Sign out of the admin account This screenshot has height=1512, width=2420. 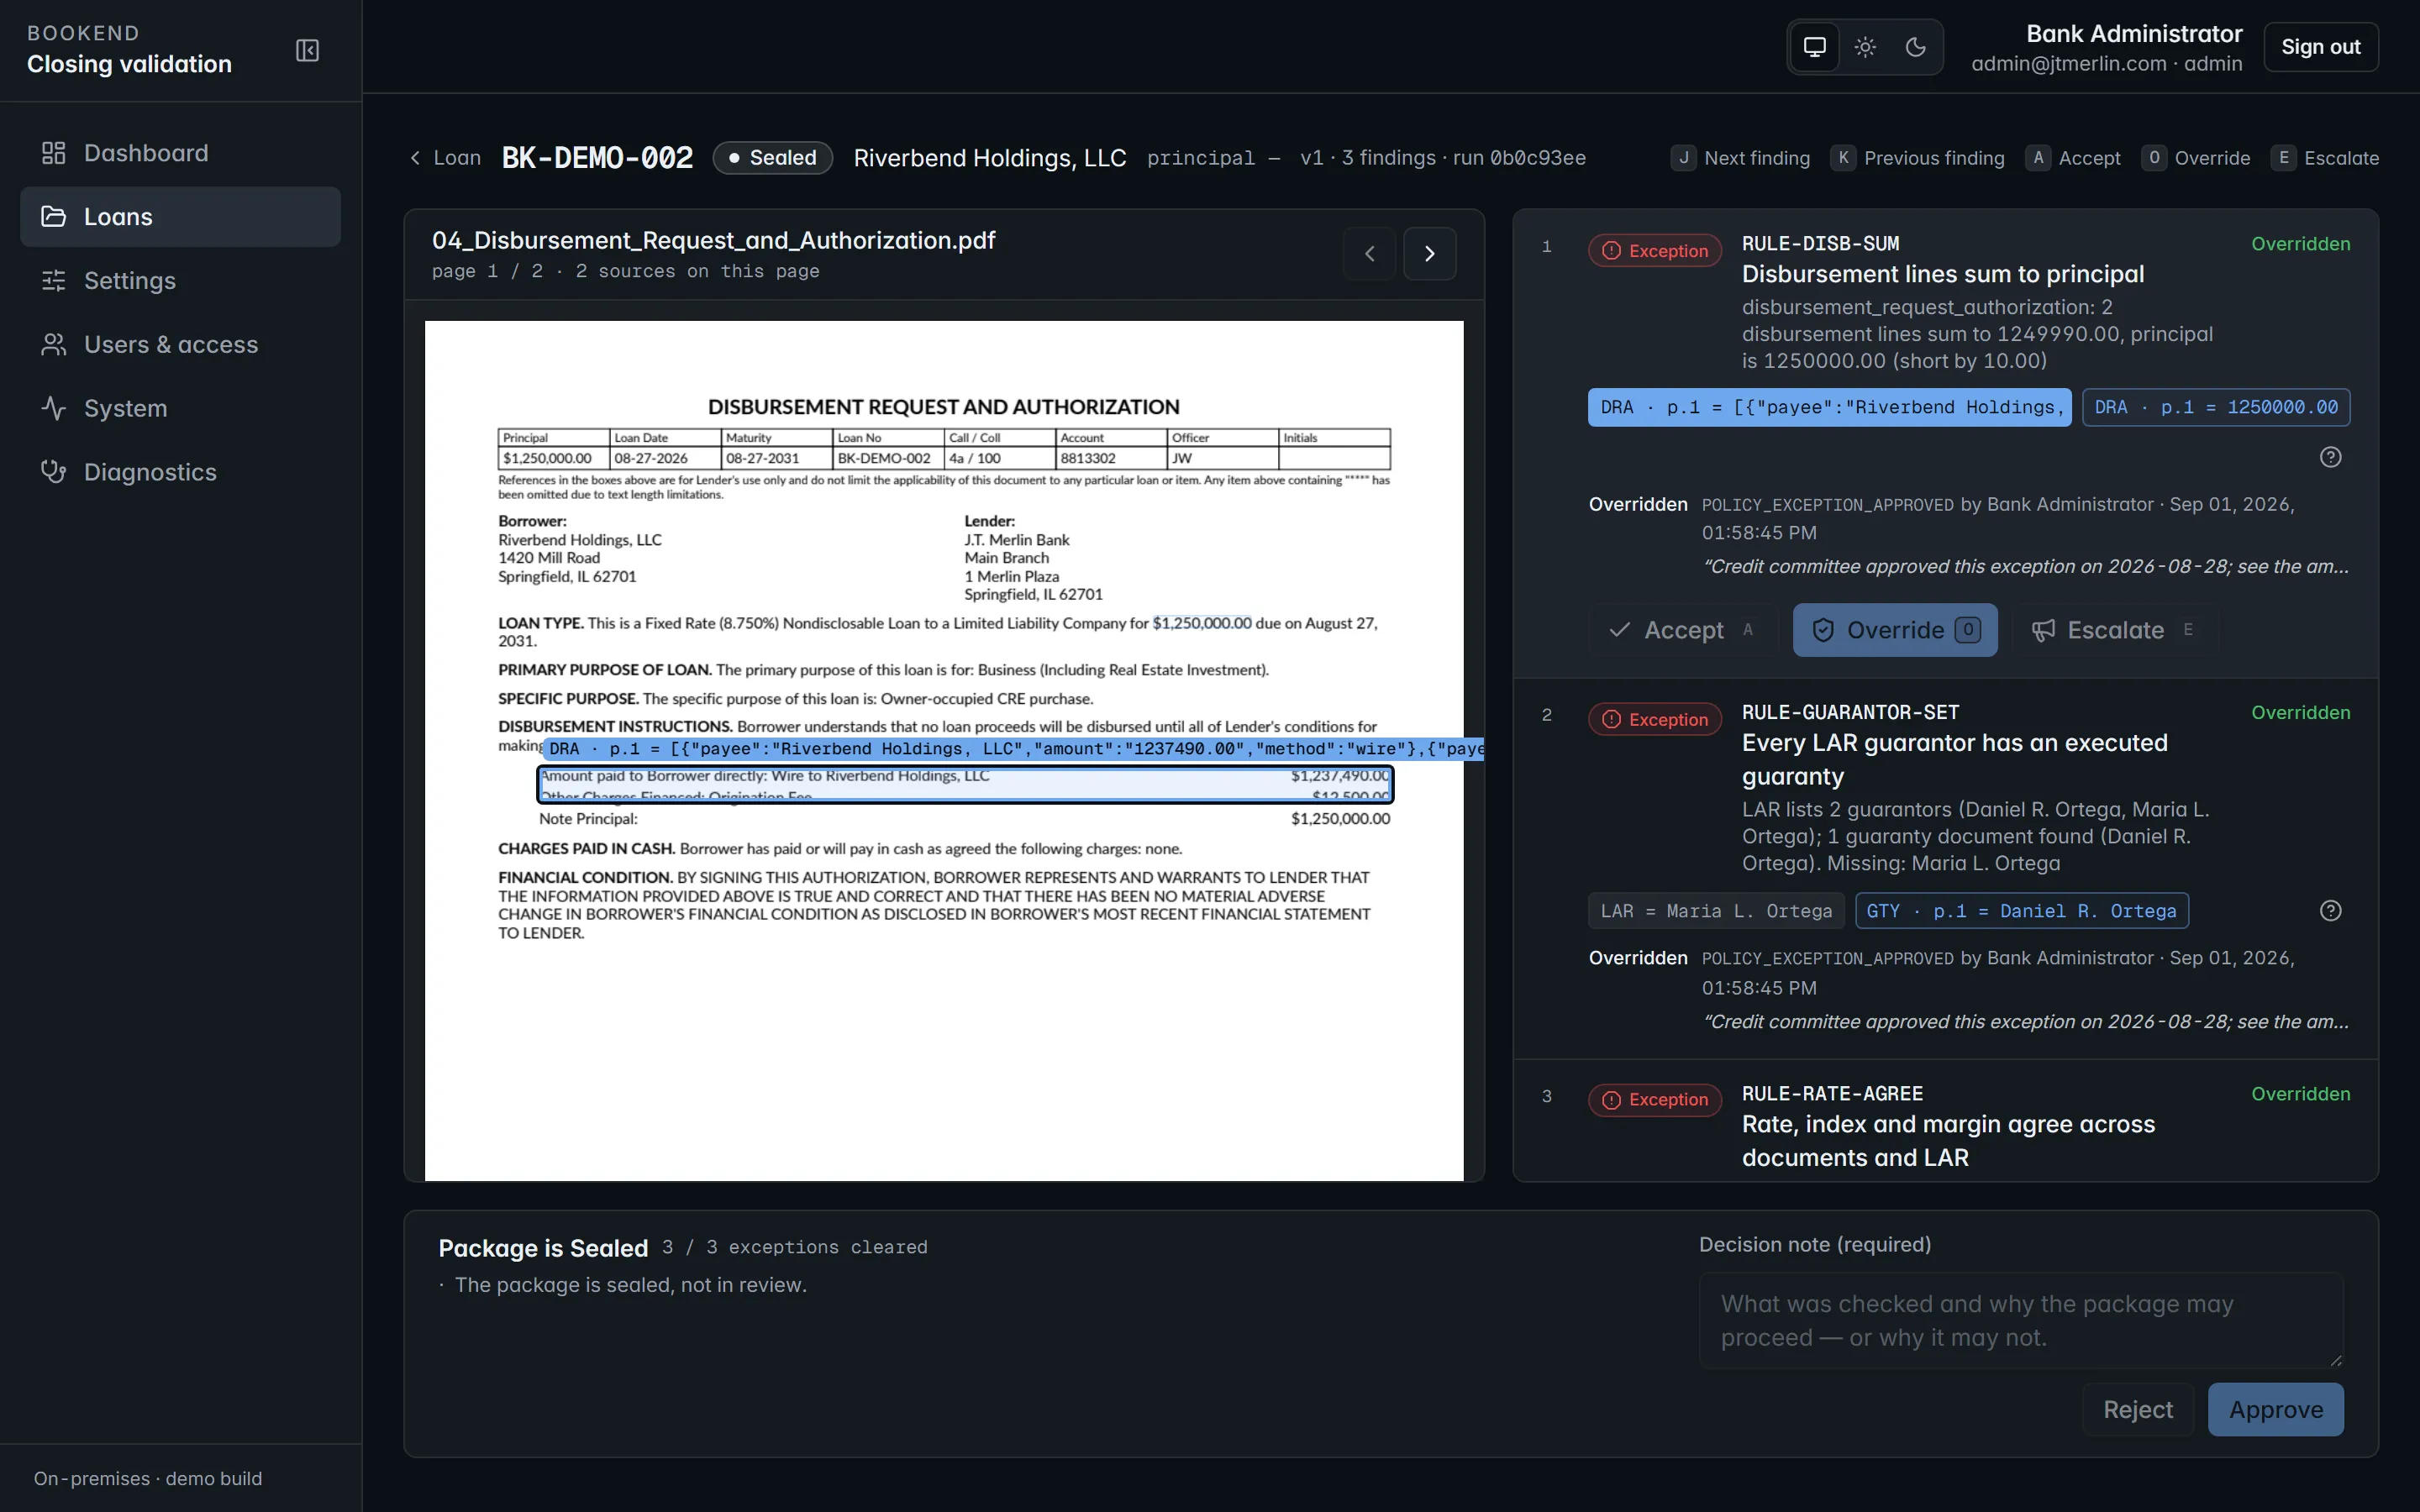point(2320,47)
